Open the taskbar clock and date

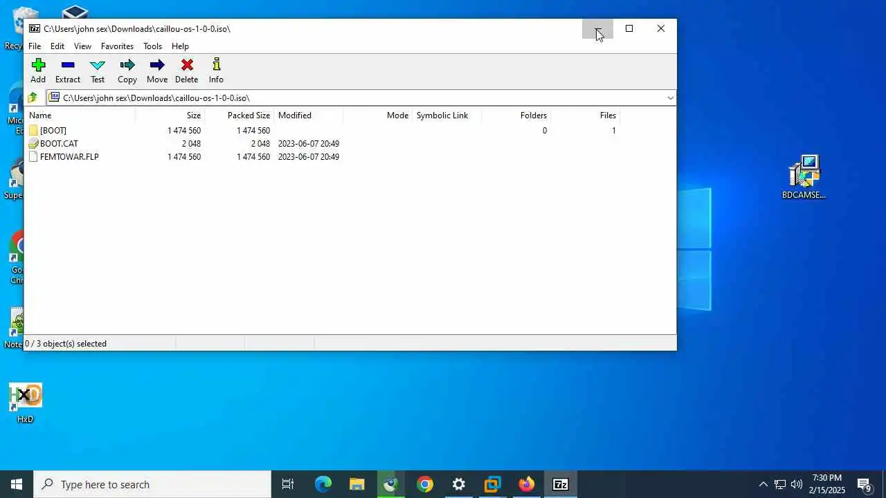click(x=827, y=484)
